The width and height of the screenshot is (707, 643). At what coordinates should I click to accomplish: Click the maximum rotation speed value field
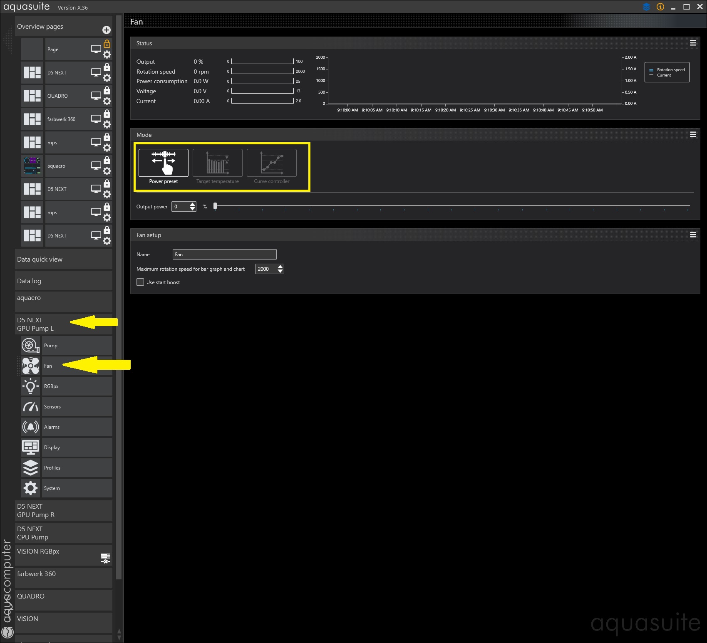(x=266, y=269)
